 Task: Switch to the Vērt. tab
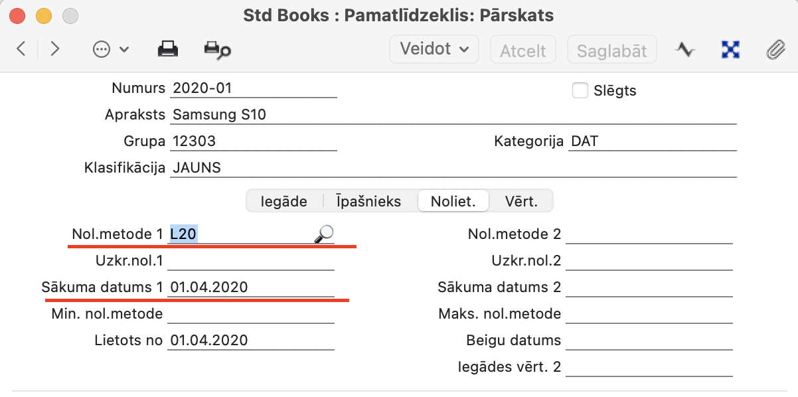(x=520, y=200)
